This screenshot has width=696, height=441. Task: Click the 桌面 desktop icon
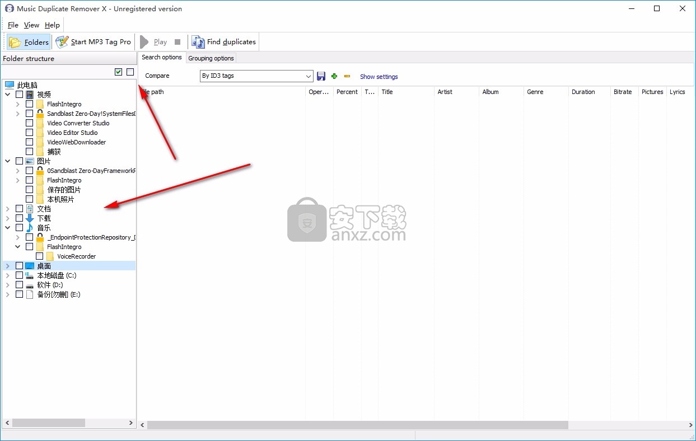pyautogui.click(x=30, y=266)
